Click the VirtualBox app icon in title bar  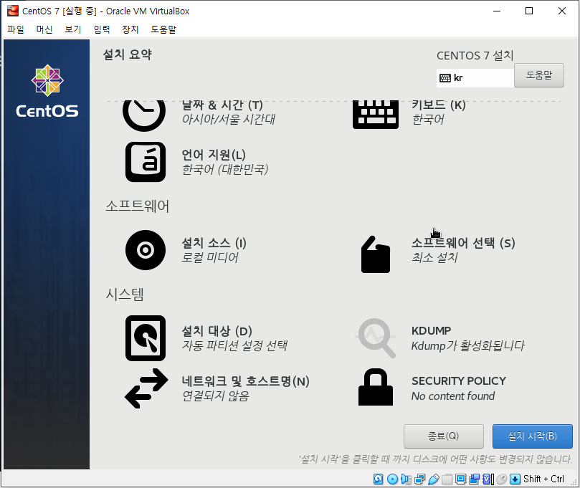(x=13, y=11)
